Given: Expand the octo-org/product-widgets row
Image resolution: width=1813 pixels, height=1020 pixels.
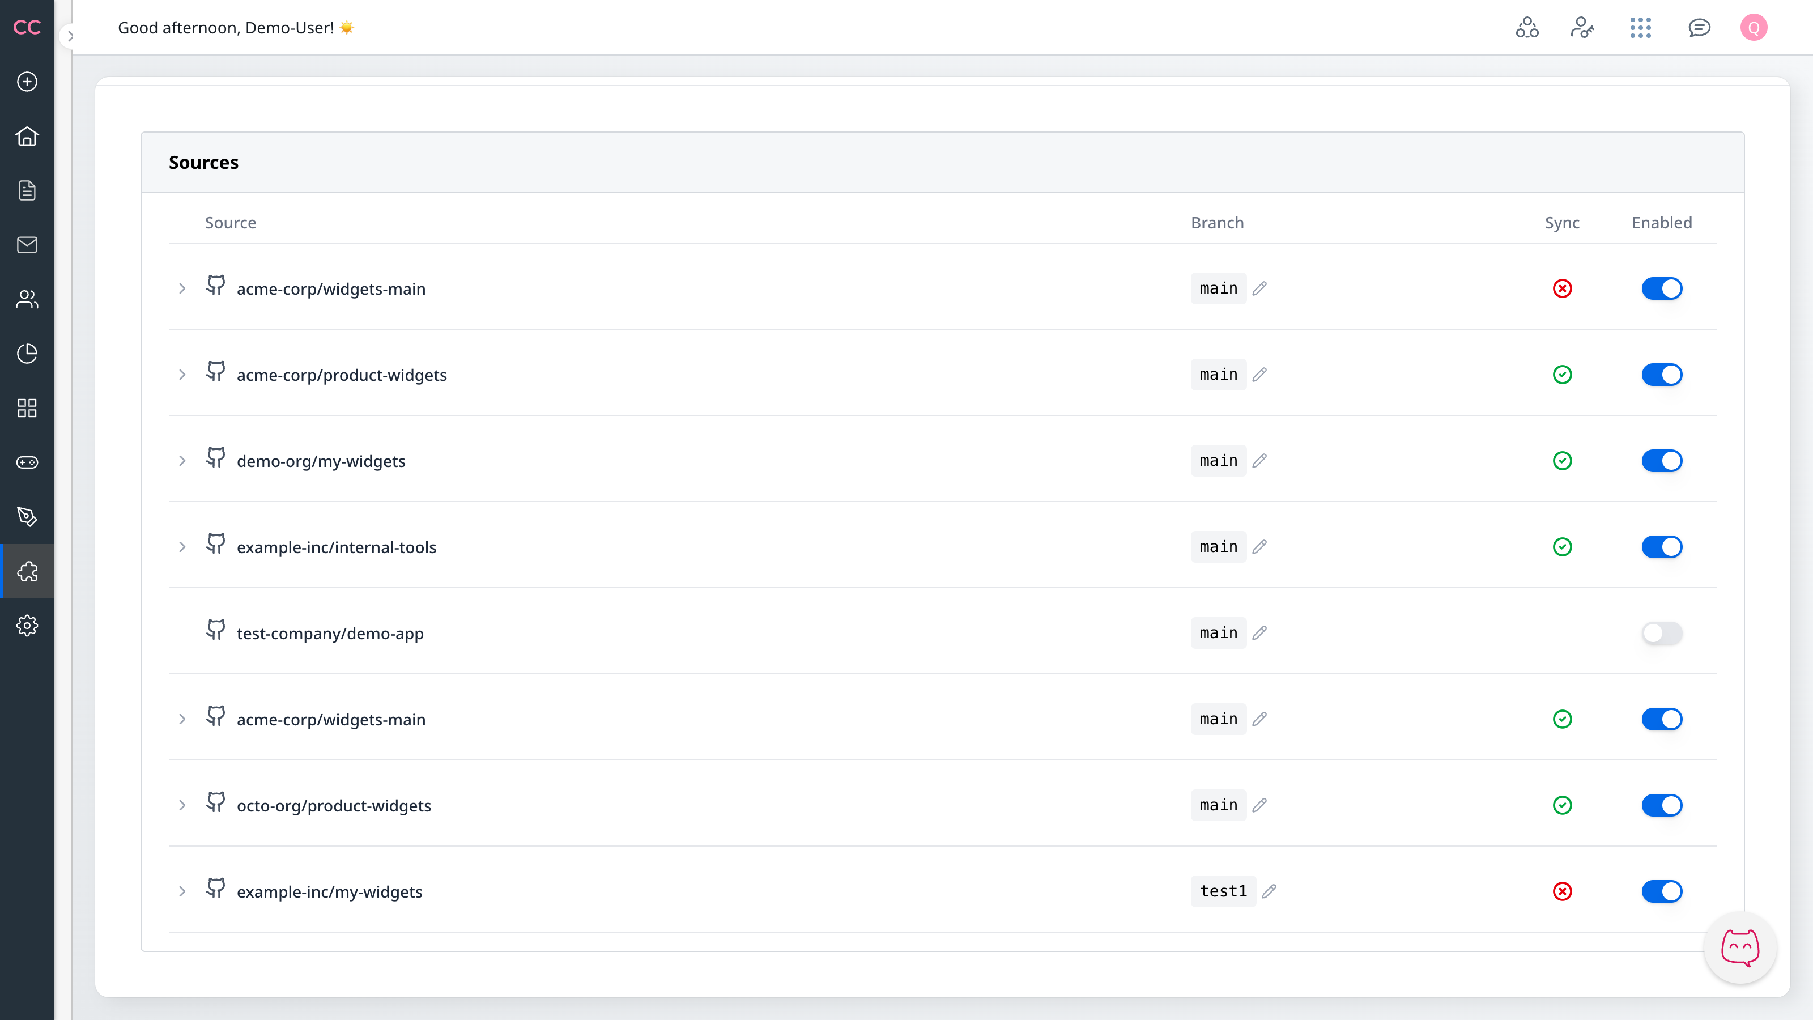Looking at the screenshot, I should 182,805.
